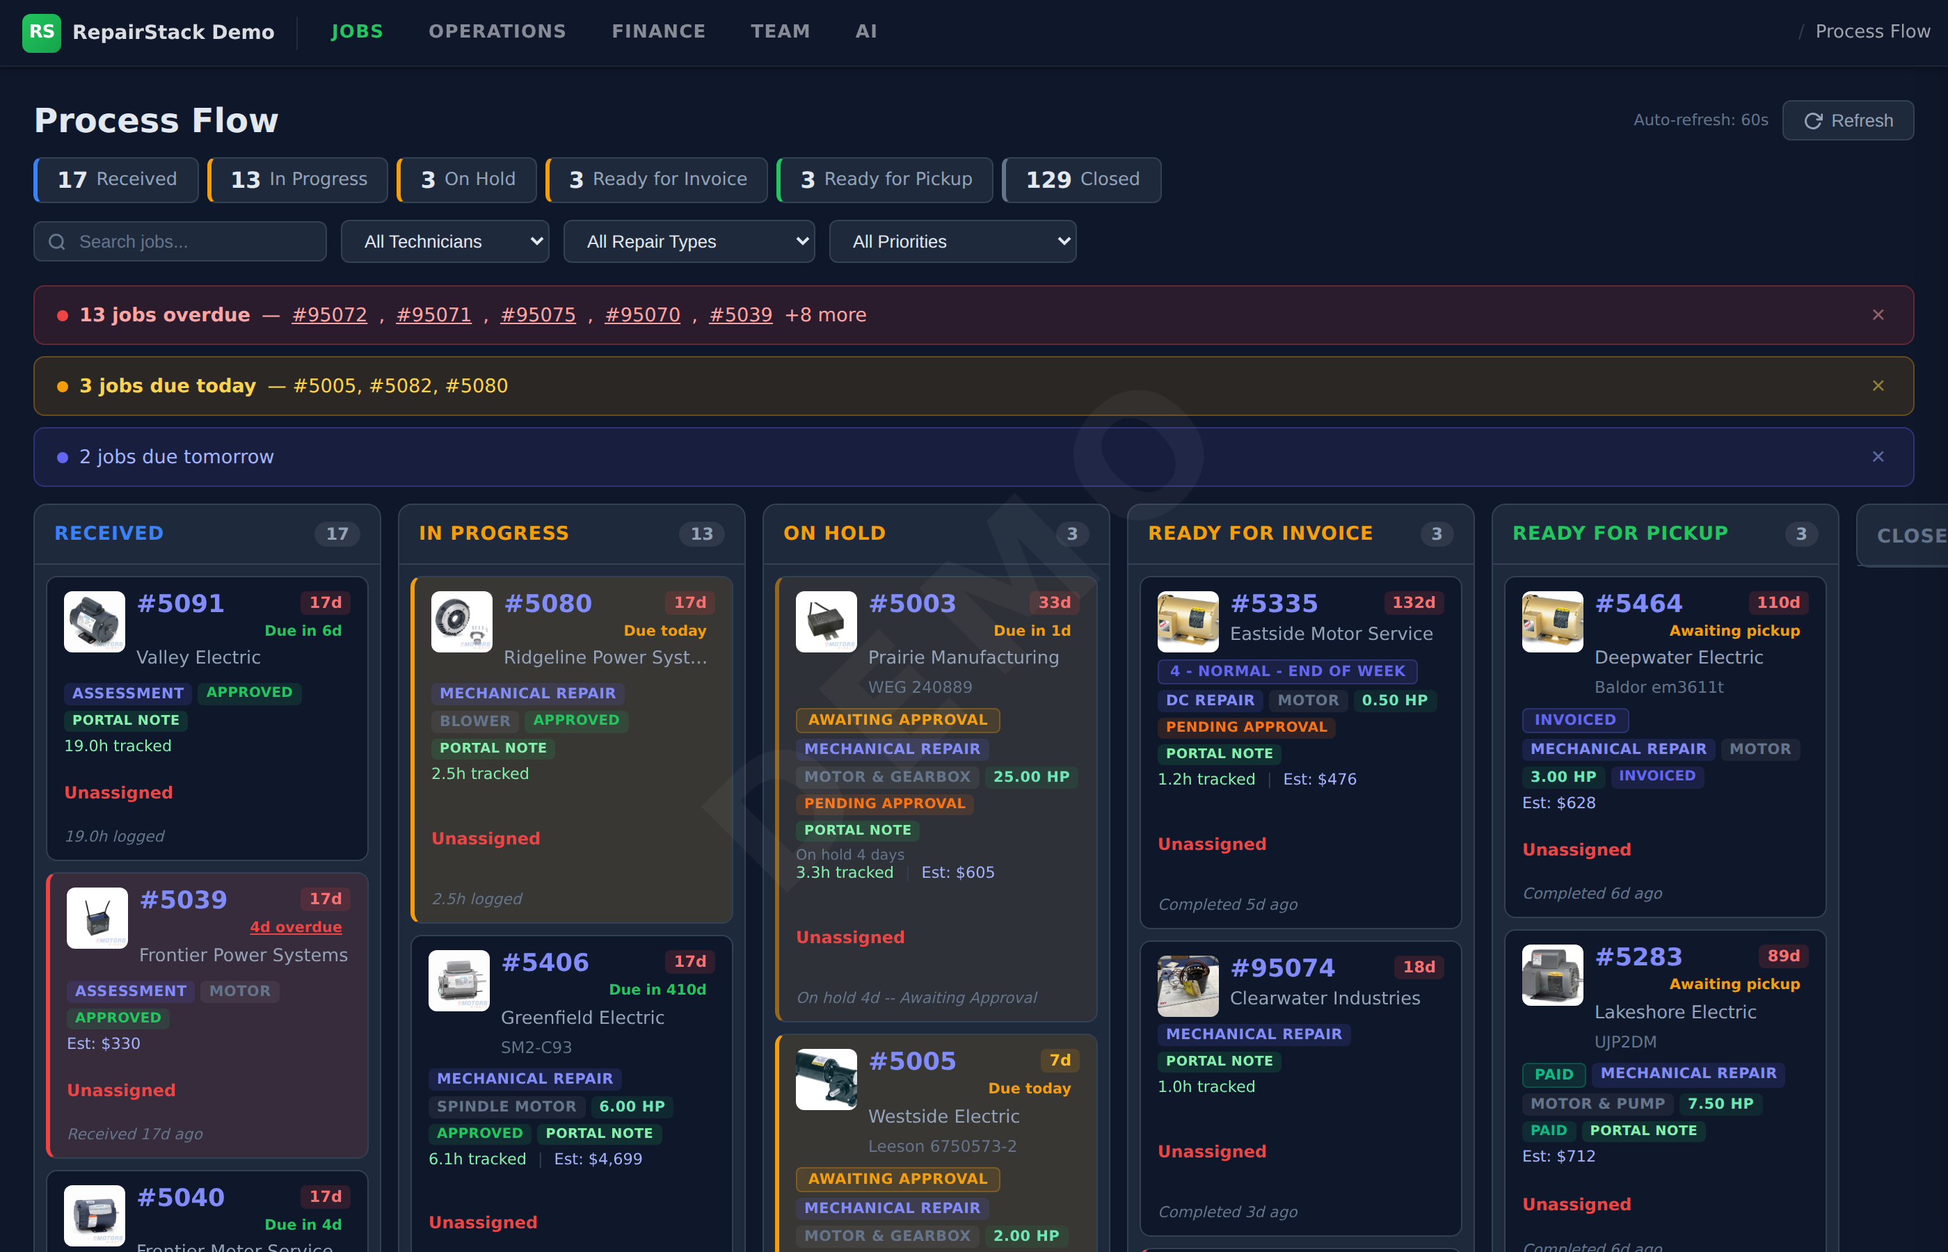Focus the Search jobs field
This screenshot has height=1252, width=1948.
point(179,241)
